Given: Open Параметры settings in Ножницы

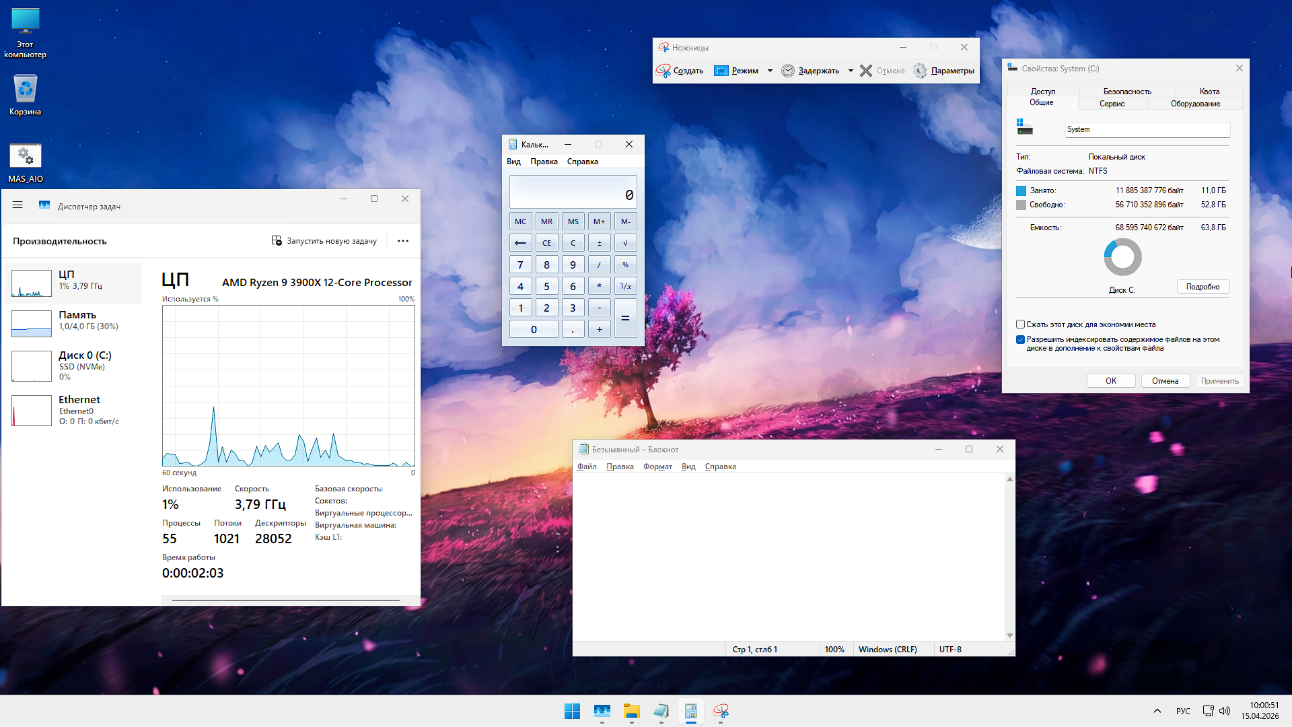Looking at the screenshot, I should point(944,70).
